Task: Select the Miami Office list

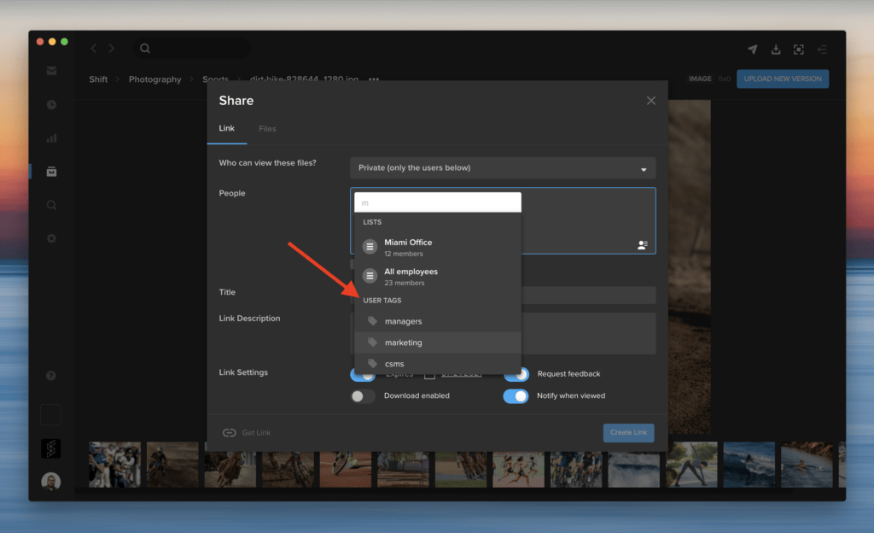Action: coord(438,247)
